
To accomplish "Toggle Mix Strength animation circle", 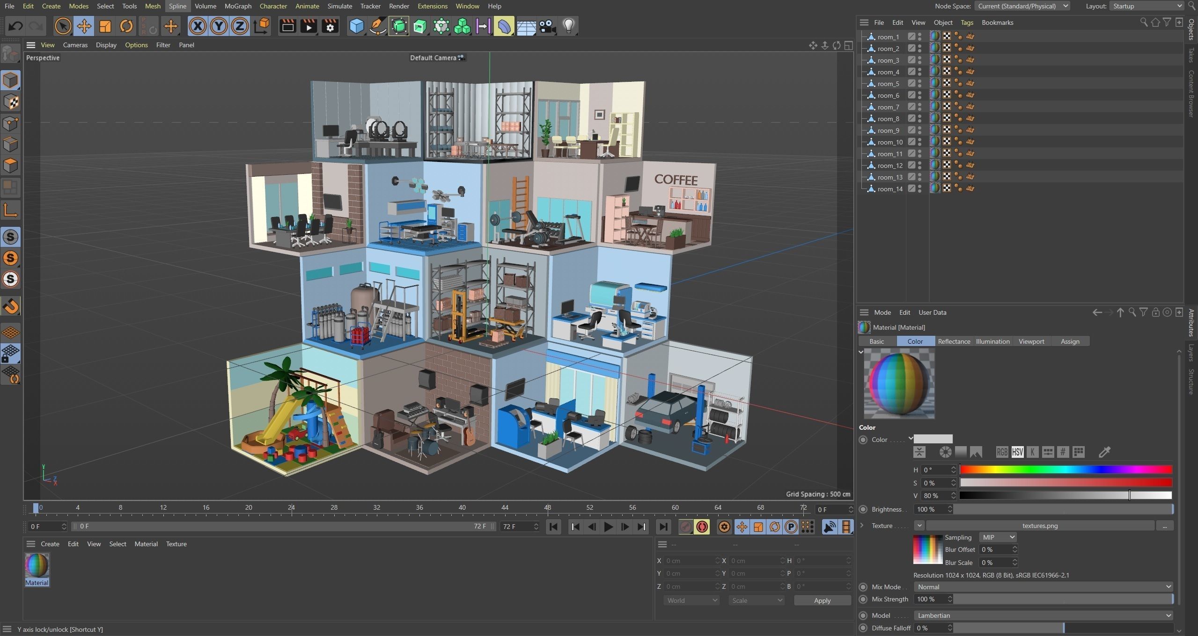I will [x=863, y=599].
